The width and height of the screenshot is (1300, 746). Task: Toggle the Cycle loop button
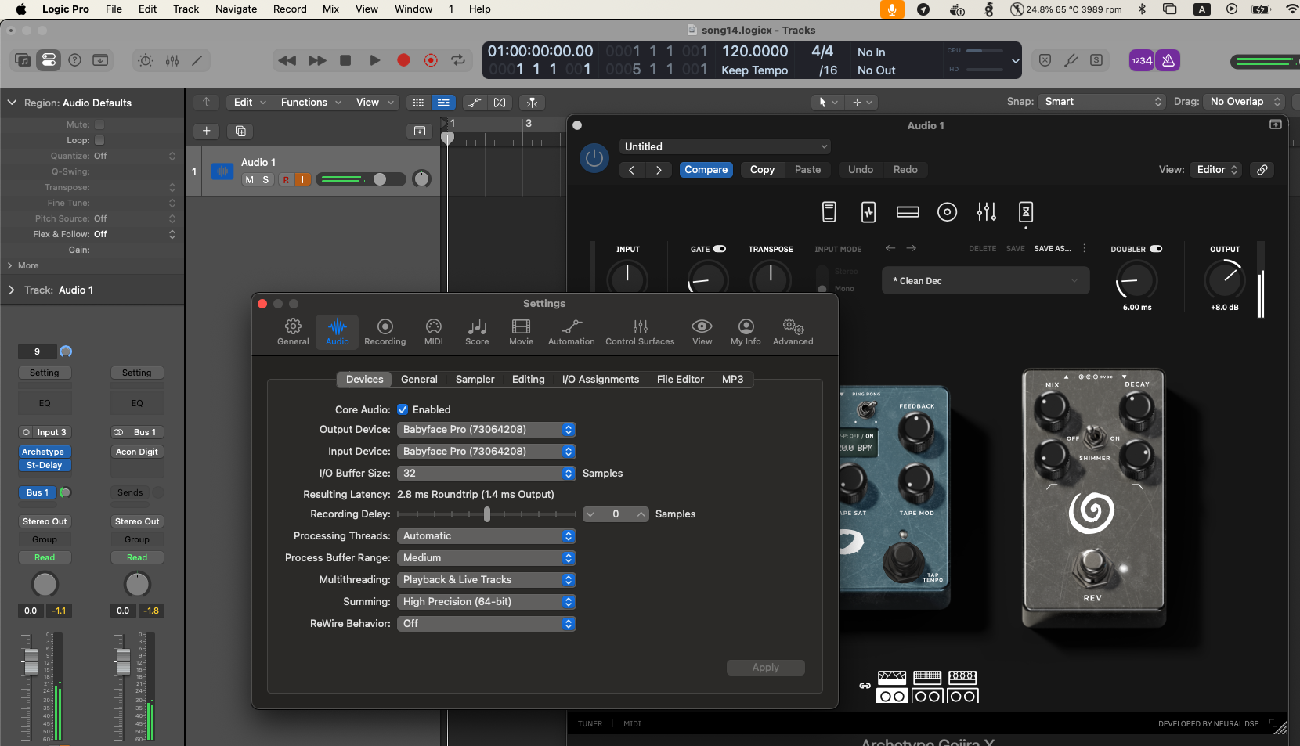(458, 60)
